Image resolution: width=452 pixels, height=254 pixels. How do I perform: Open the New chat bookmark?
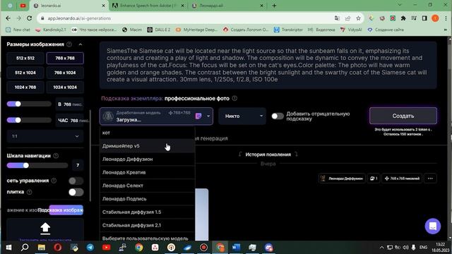[x=18, y=30]
